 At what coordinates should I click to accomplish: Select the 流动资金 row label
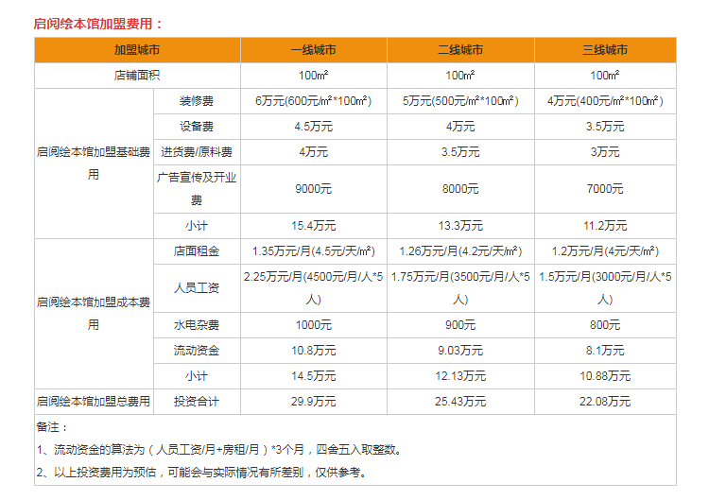(x=196, y=350)
